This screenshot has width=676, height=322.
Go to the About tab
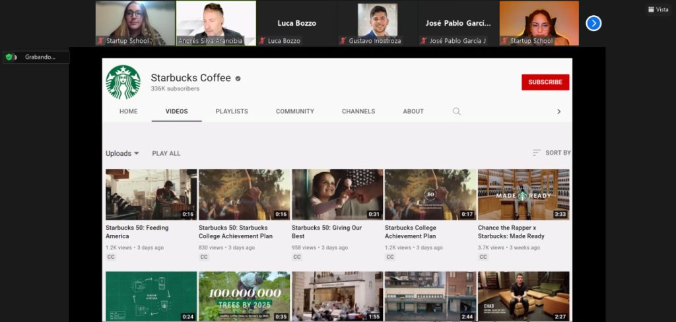[413, 112]
